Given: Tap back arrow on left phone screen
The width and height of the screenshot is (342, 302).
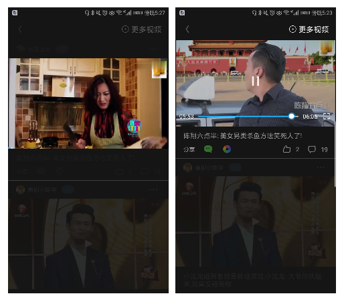Looking at the screenshot, I should click(20, 29).
